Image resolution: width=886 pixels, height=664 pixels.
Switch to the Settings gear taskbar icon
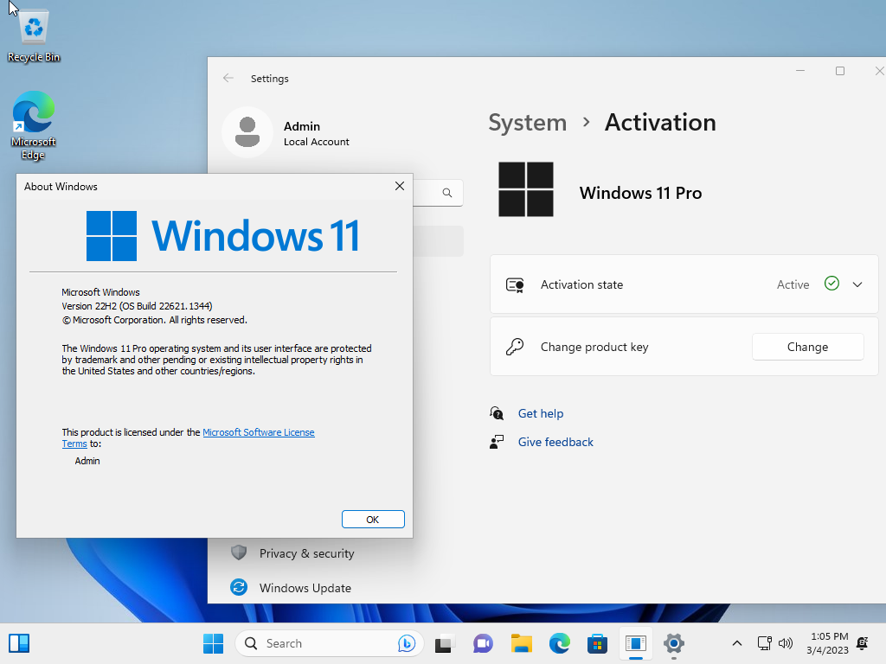673,643
